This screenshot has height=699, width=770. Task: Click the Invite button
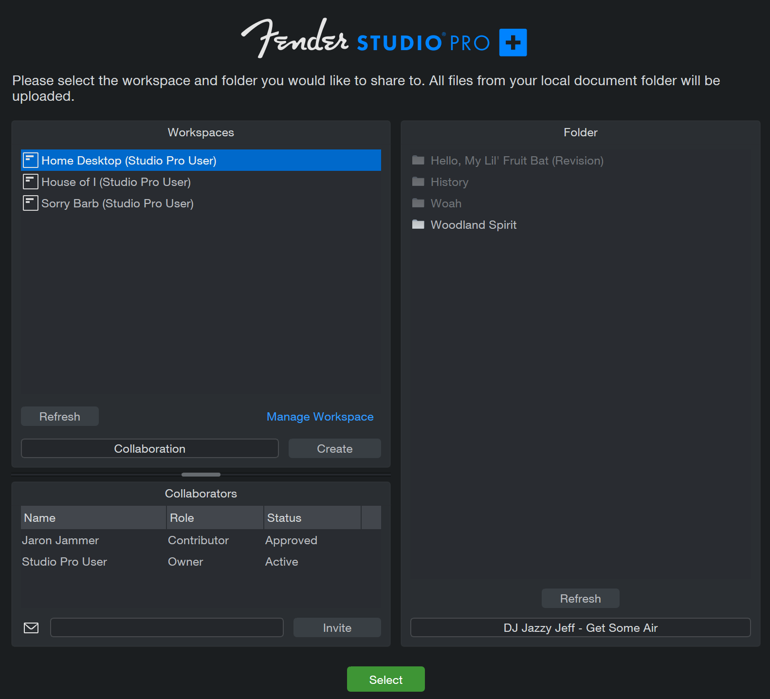(x=337, y=627)
